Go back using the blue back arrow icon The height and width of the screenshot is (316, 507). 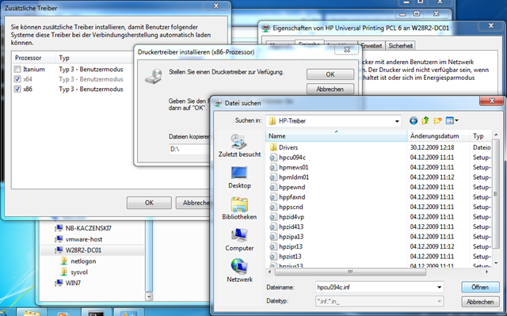(x=414, y=121)
